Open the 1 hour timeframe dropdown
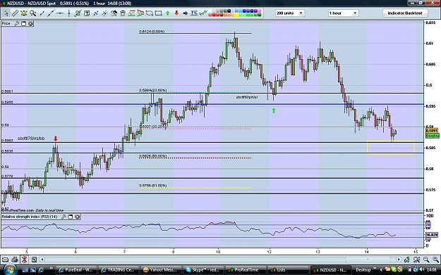This screenshot has height=275, width=441. [343, 13]
